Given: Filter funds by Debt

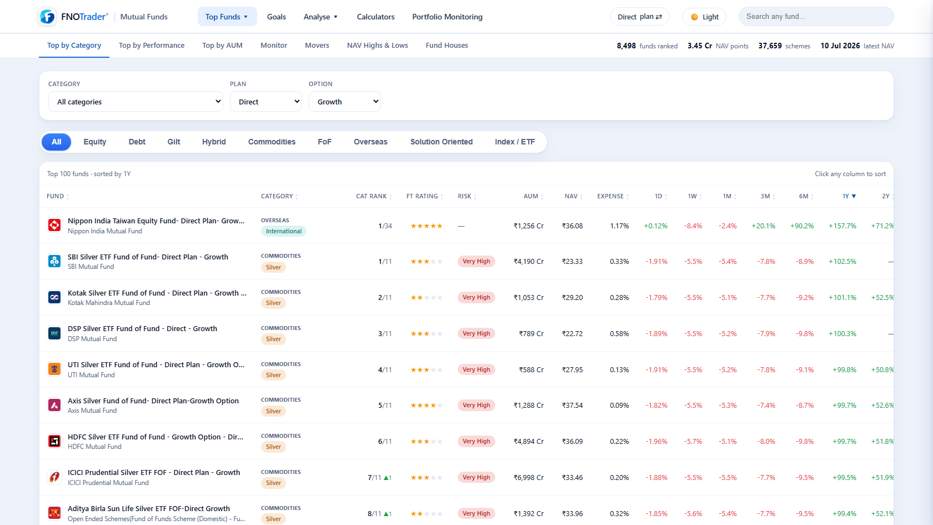Looking at the screenshot, I should point(137,142).
